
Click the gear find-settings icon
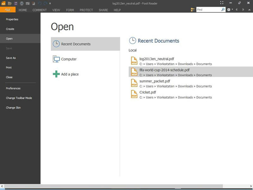click(x=229, y=10)
